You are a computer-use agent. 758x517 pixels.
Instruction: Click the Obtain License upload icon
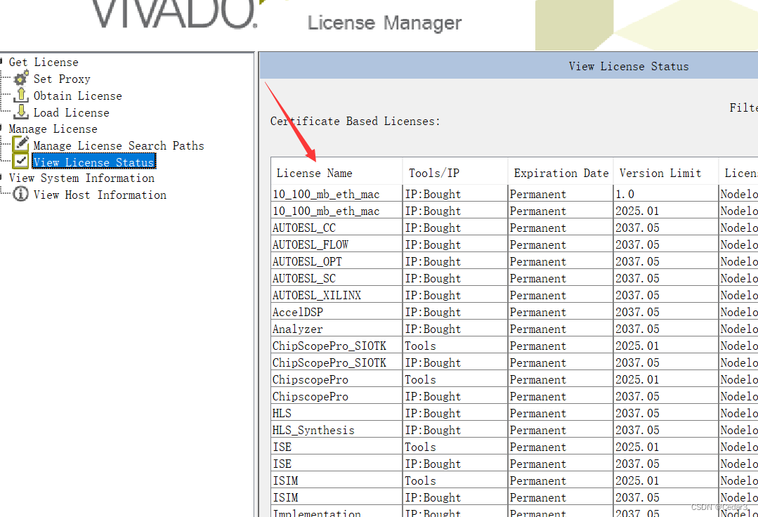pos(21,95)
